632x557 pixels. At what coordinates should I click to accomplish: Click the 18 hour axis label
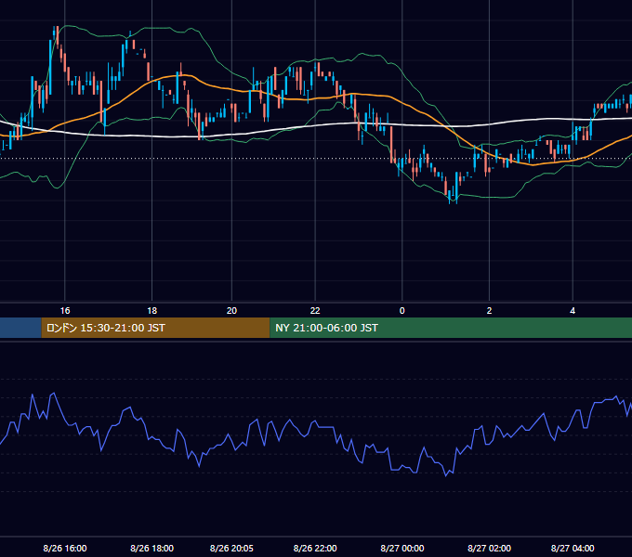(x=151, y=311)
